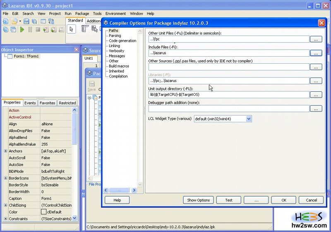Image resolution: width=331 pixels, height=232 pixels.
Task: Open the Environment menu
Action: pyautogui.click(x=116, y=14)
